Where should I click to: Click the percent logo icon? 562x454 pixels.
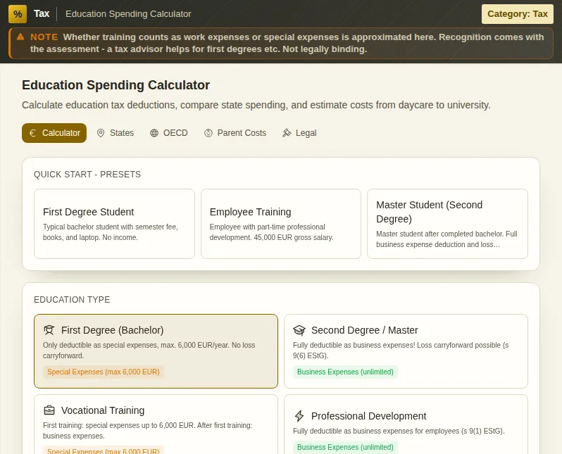click(x=18, y=14)
